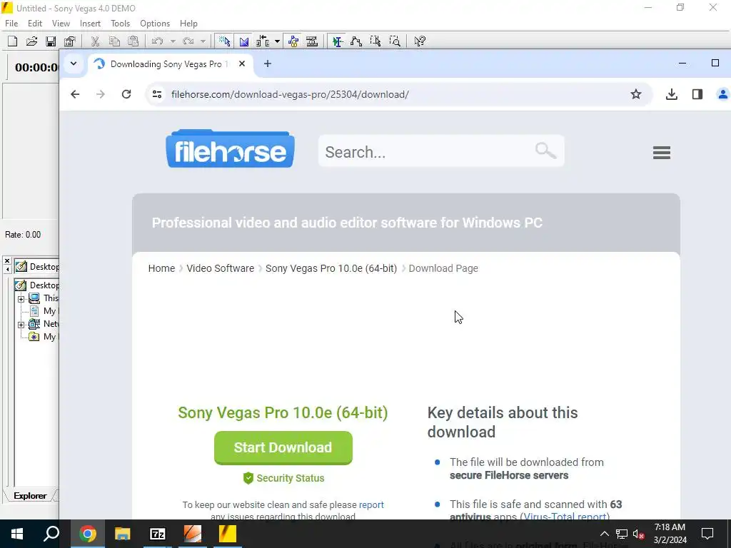Open the Edit menu in Vegas
Image resolution: width=731 pixels, height=548 pixels.
35,24
